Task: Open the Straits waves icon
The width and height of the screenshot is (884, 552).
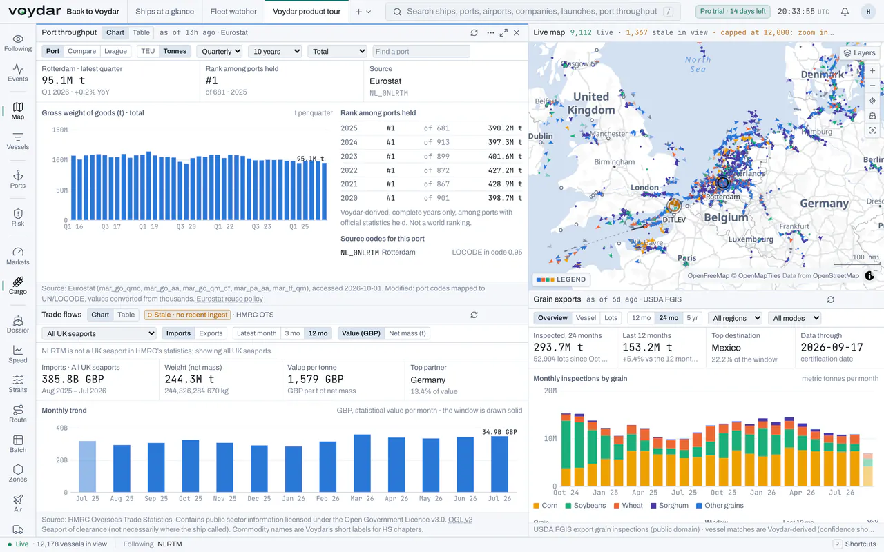Action: 18,384
